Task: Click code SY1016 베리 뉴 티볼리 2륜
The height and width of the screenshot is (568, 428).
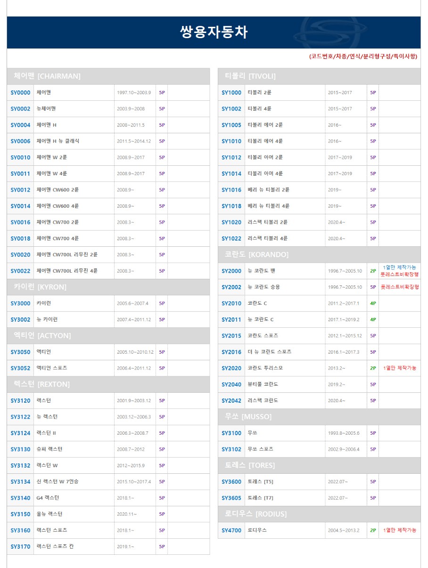Action: pyautogui.click(x=231, y=190)
